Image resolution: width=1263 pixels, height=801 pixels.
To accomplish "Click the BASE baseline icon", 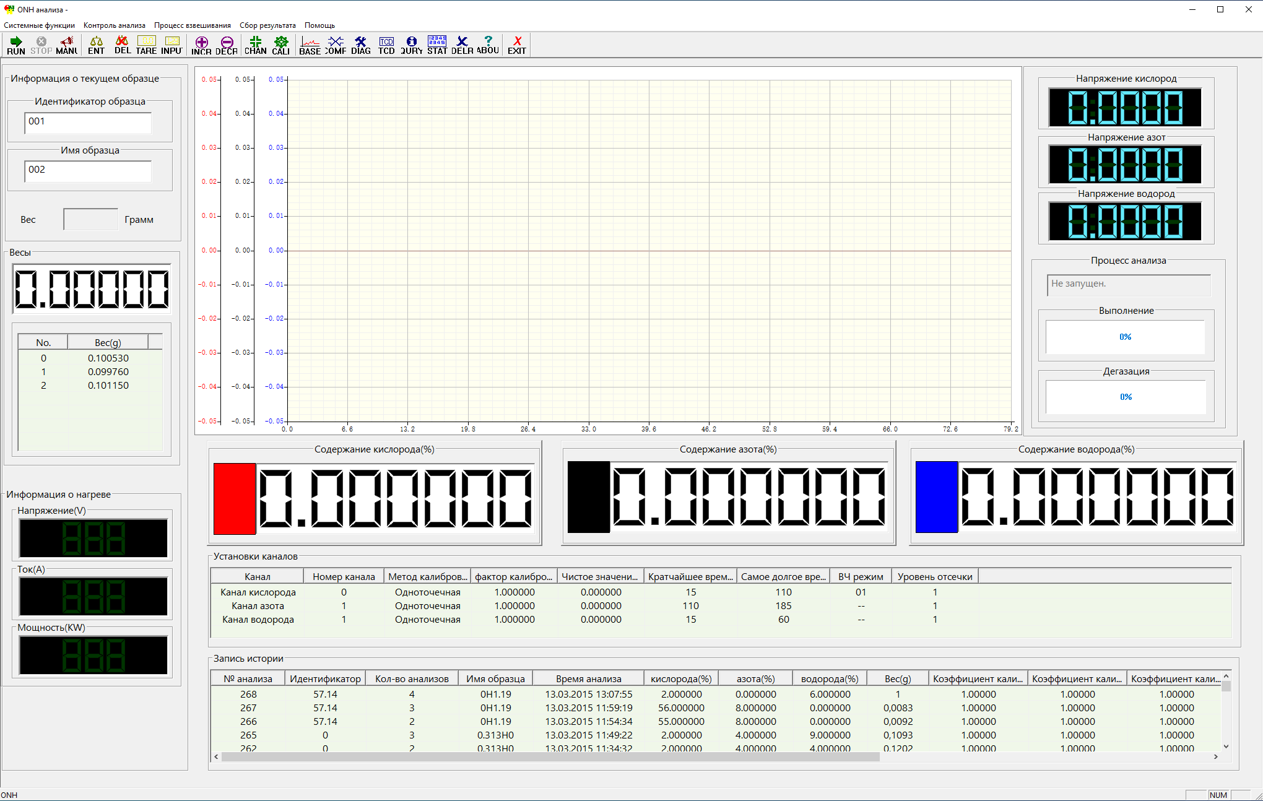I will [x=309, y=45].
